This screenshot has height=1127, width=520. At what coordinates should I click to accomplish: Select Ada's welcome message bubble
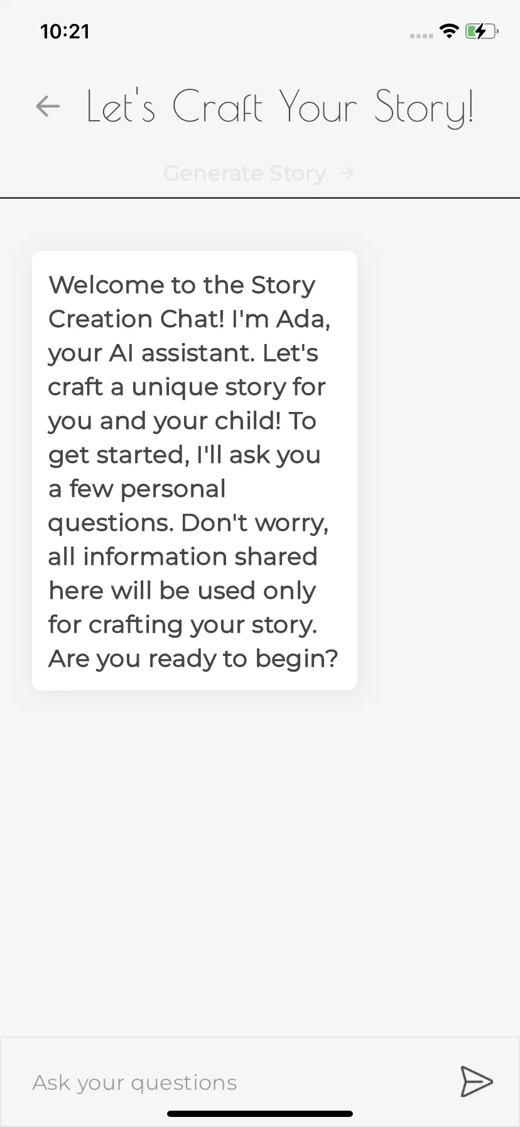pos(195,470)
